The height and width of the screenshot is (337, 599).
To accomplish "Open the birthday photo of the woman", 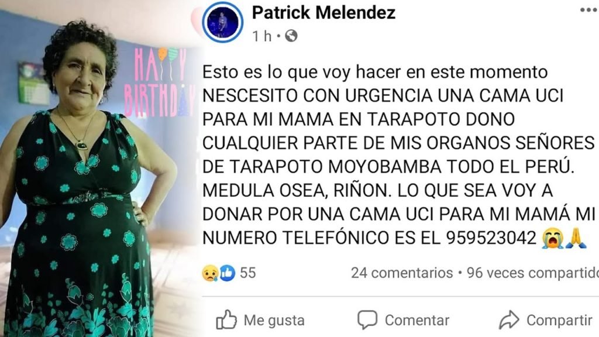I will click(x=99, y=168).
